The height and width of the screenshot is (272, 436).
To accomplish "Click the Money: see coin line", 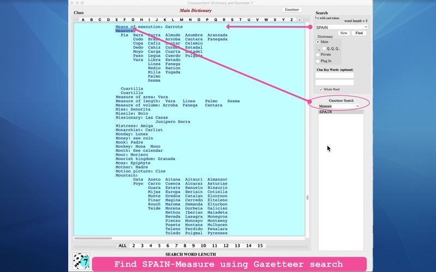I will tap(134, 138).
